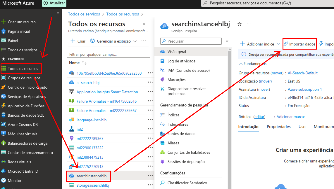
Task: Click the Atualizar button
Action: [54, 3]
